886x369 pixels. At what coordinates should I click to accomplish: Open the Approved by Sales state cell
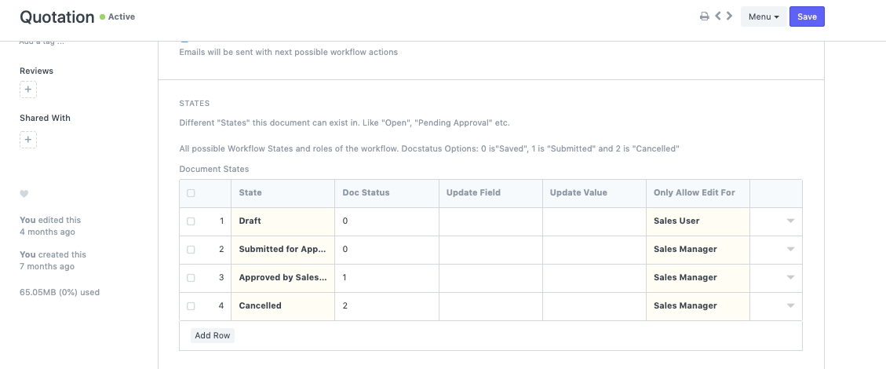[x=283, y=278]
